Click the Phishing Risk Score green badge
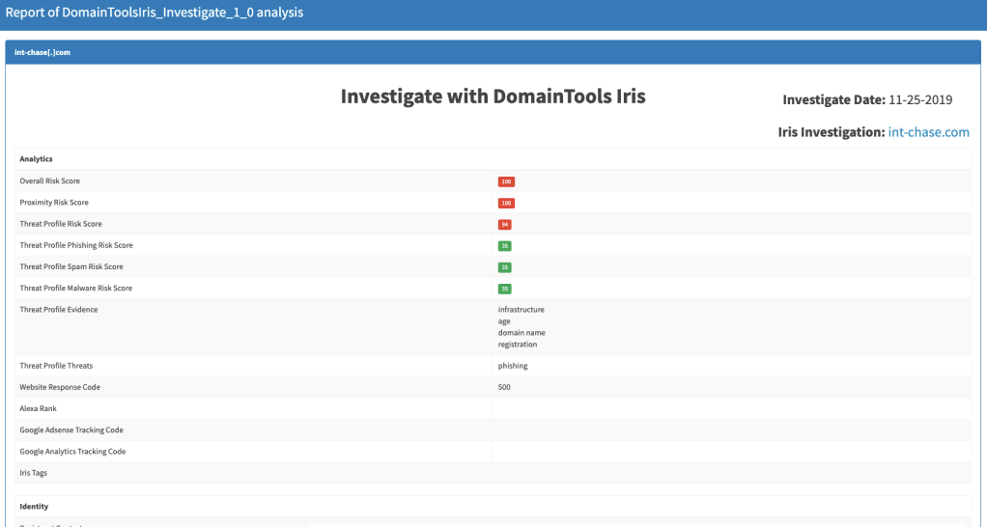987x527 pixels. (504, 246)
